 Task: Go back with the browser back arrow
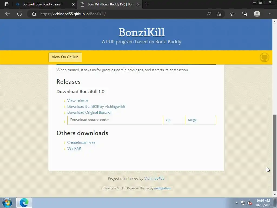click(x=7, y=14)
